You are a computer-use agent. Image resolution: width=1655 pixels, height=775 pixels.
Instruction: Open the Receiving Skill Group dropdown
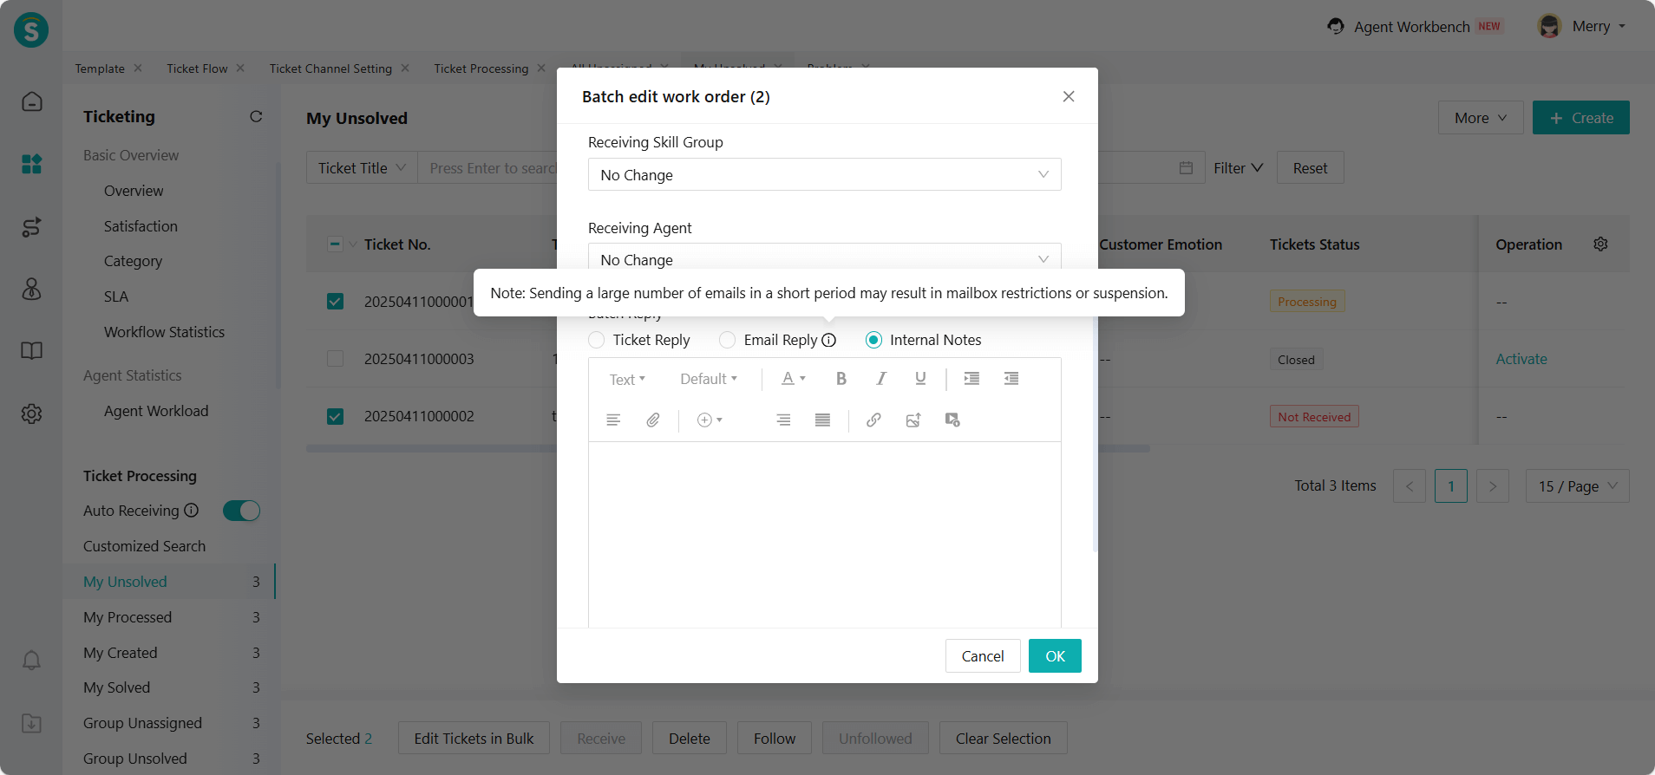pos(824,175)
